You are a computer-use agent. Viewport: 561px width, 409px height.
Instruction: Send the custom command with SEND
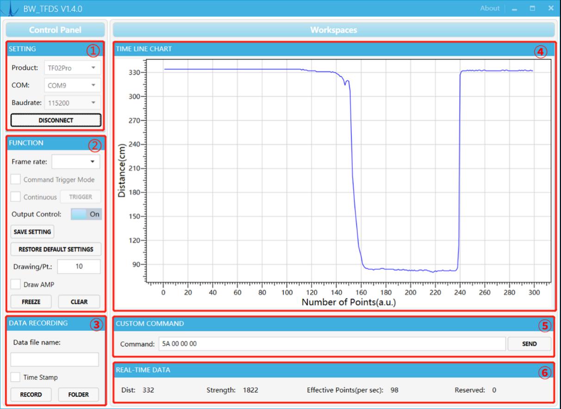click(x=529, y=344)
